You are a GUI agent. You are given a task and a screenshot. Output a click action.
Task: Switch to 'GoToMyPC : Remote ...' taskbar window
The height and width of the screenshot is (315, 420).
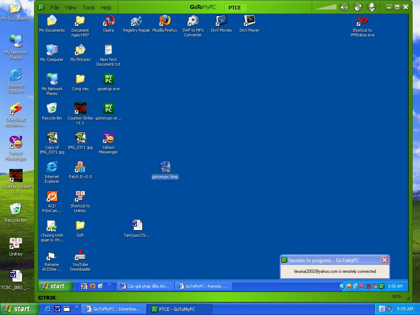(x=204, y=286)
